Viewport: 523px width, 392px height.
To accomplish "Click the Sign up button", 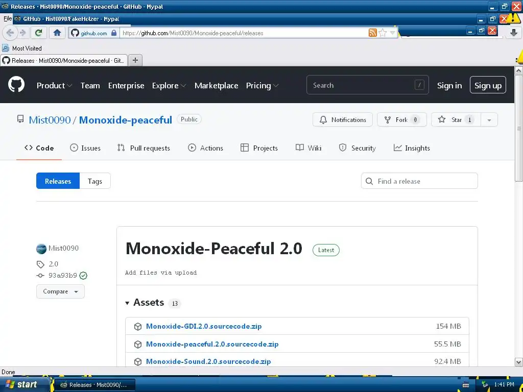I will tap(488, 85).
